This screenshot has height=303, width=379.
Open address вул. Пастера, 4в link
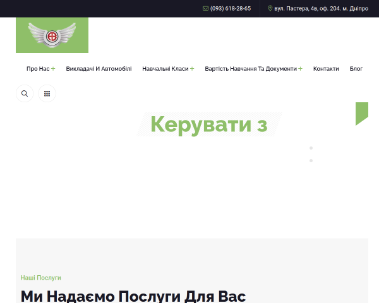point(322,9)
